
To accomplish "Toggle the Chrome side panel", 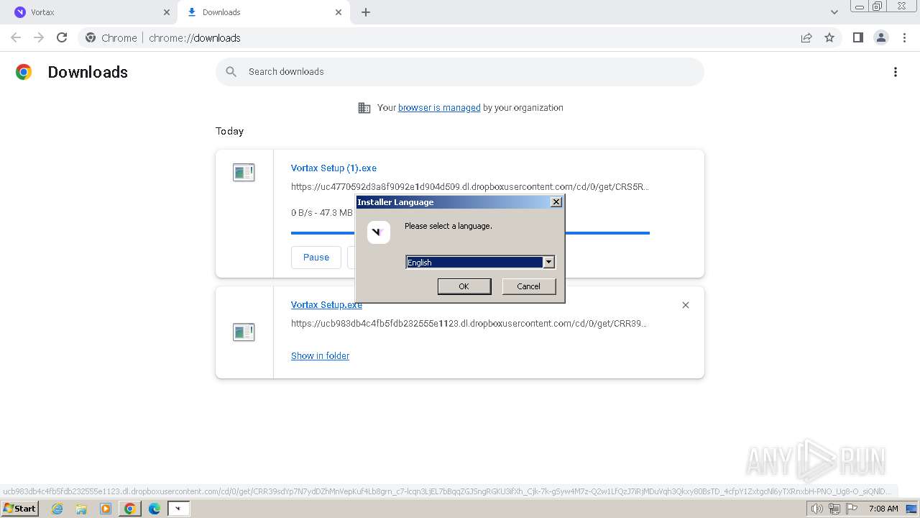I will click(857, 37).
